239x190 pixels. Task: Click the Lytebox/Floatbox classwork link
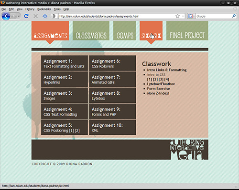(x=161, y=84)
